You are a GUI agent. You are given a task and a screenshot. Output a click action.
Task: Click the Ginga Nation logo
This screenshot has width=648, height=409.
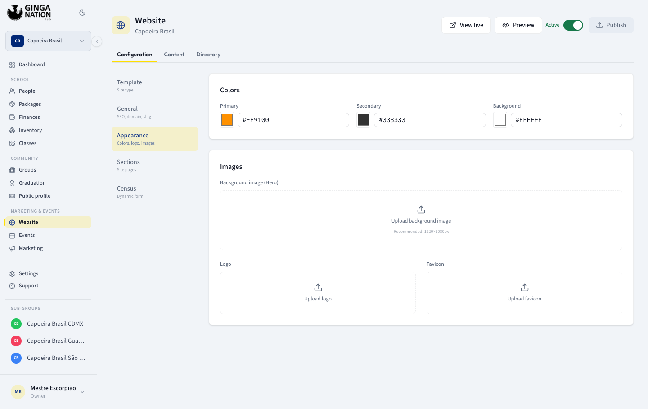click(29, 13)
